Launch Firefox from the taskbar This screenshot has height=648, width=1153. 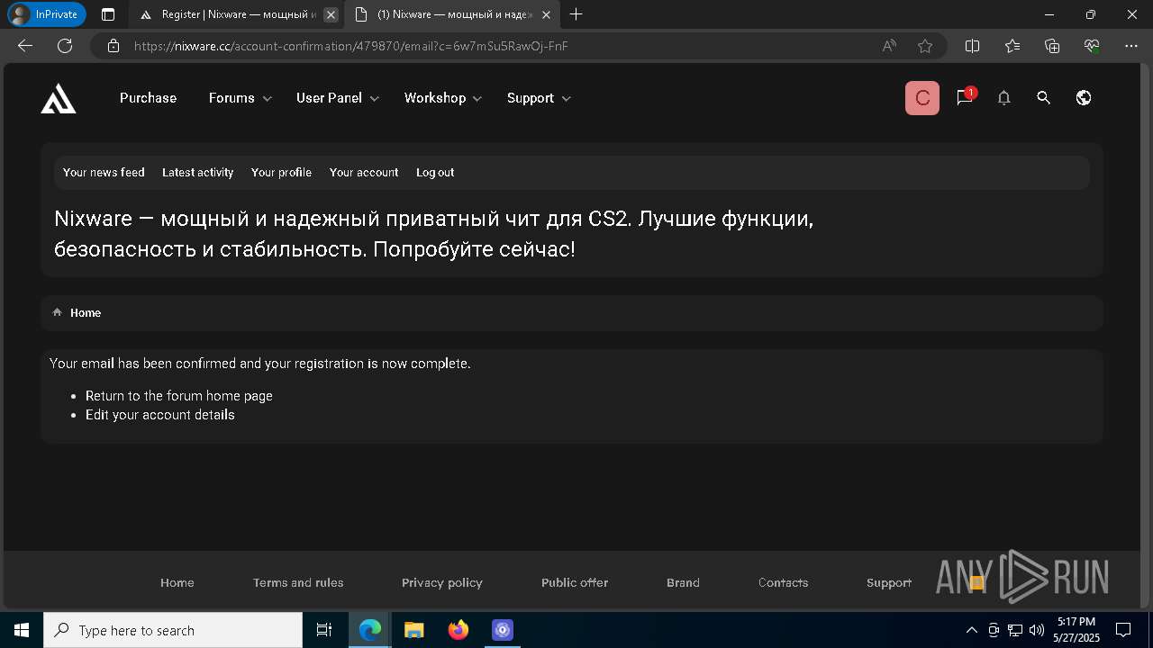[x=458, y=630]
